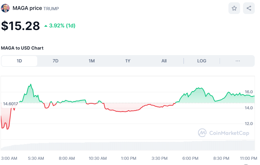Click the MAGA price heading
The image size is (260, 165).
click(27, 8)
